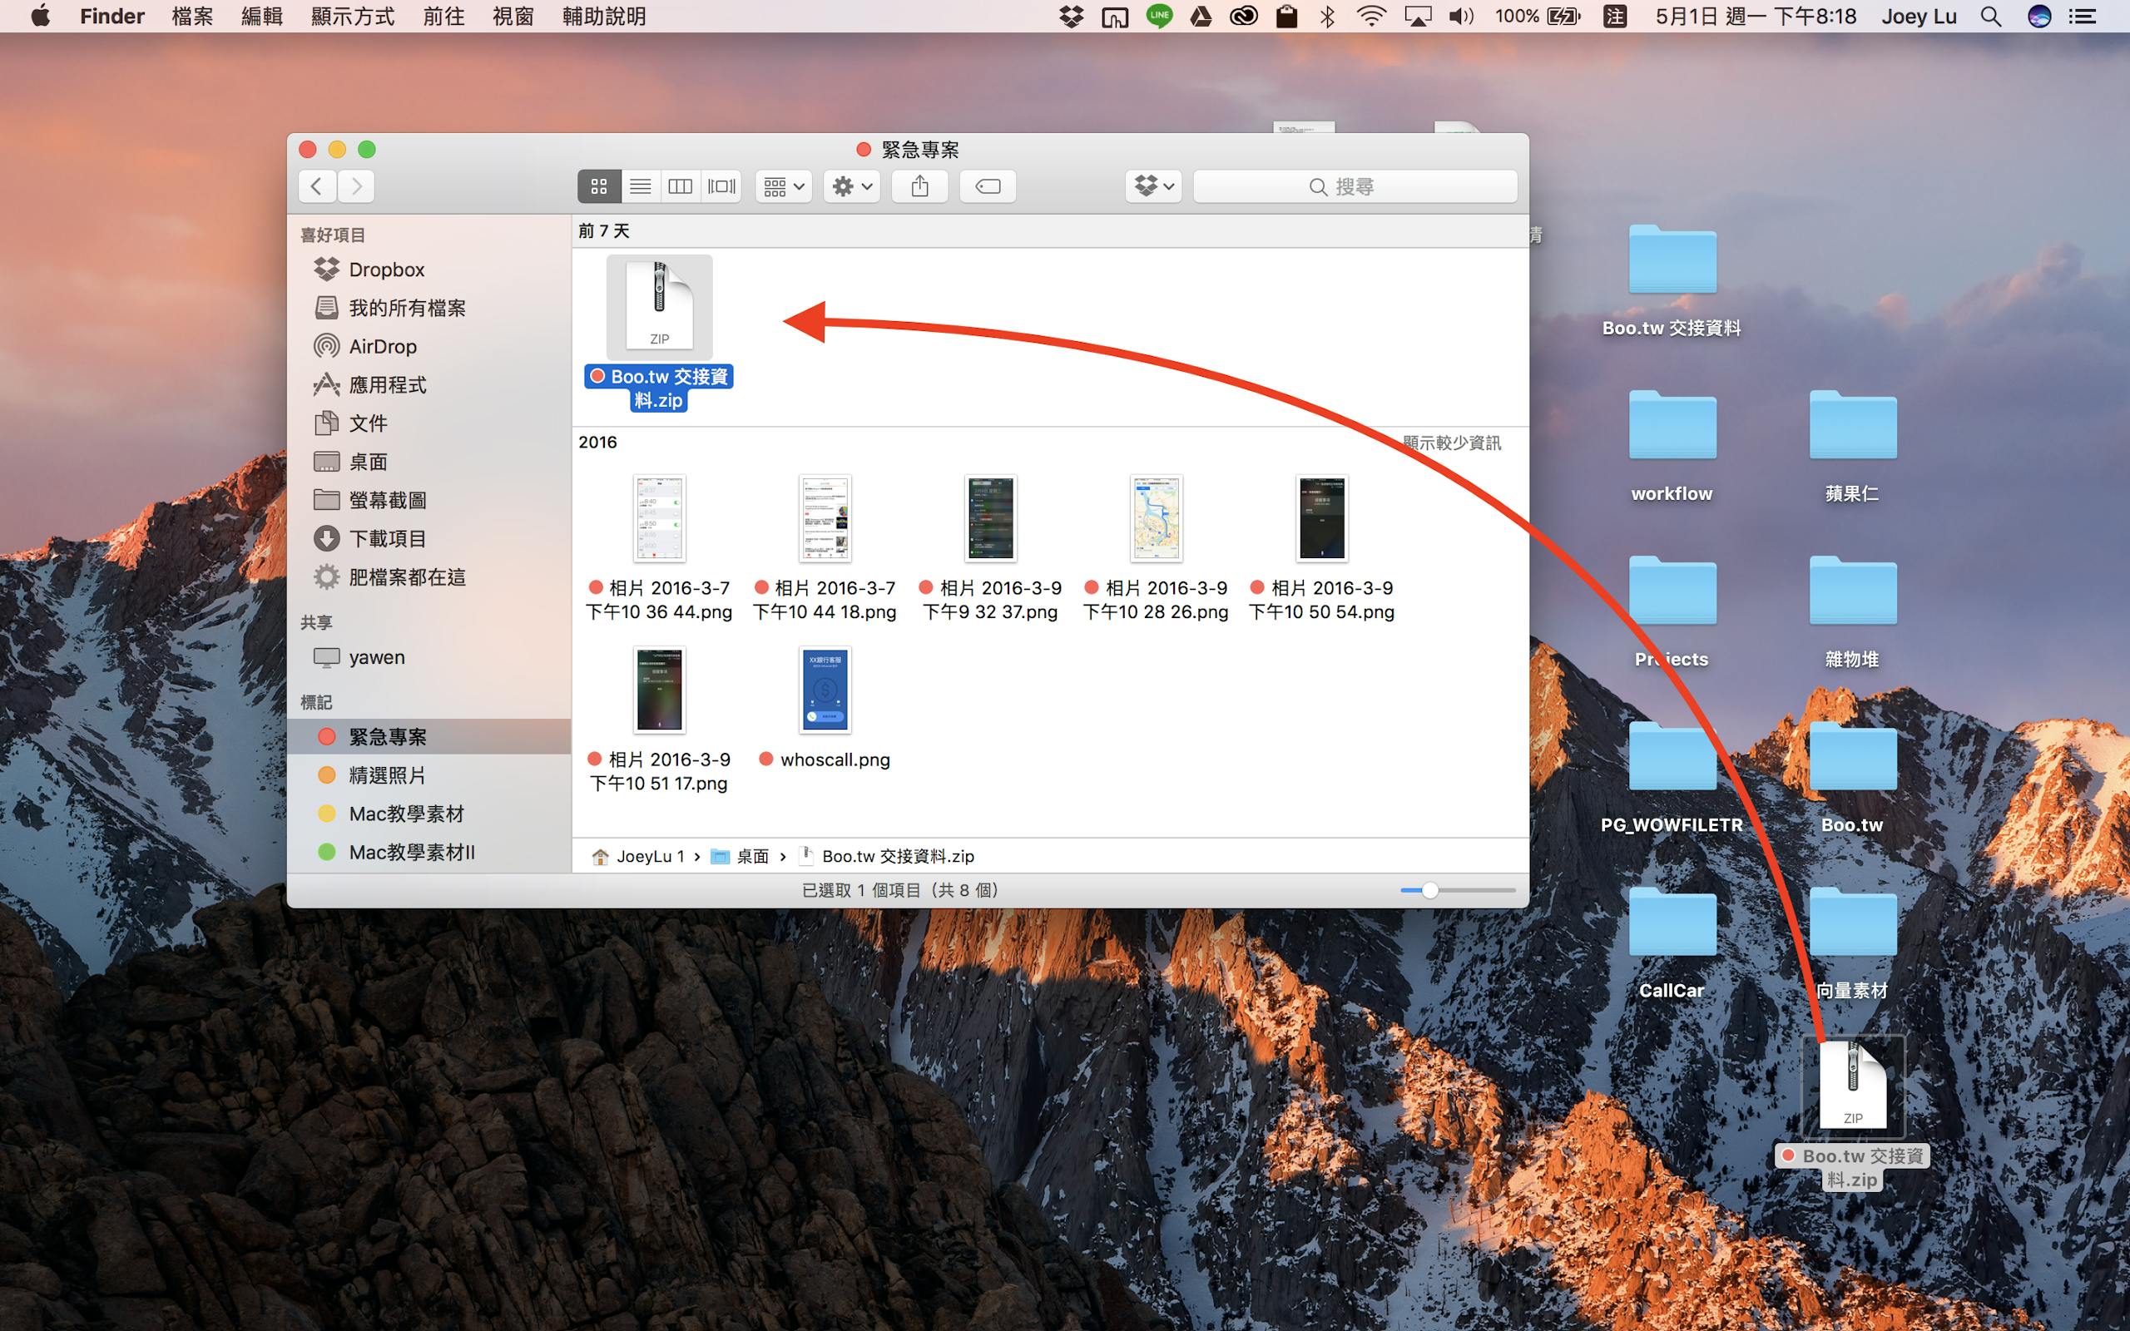Click the Edit Tags toolbar button
Viewport: 2130px width, 1331px height.
(988, 186)
